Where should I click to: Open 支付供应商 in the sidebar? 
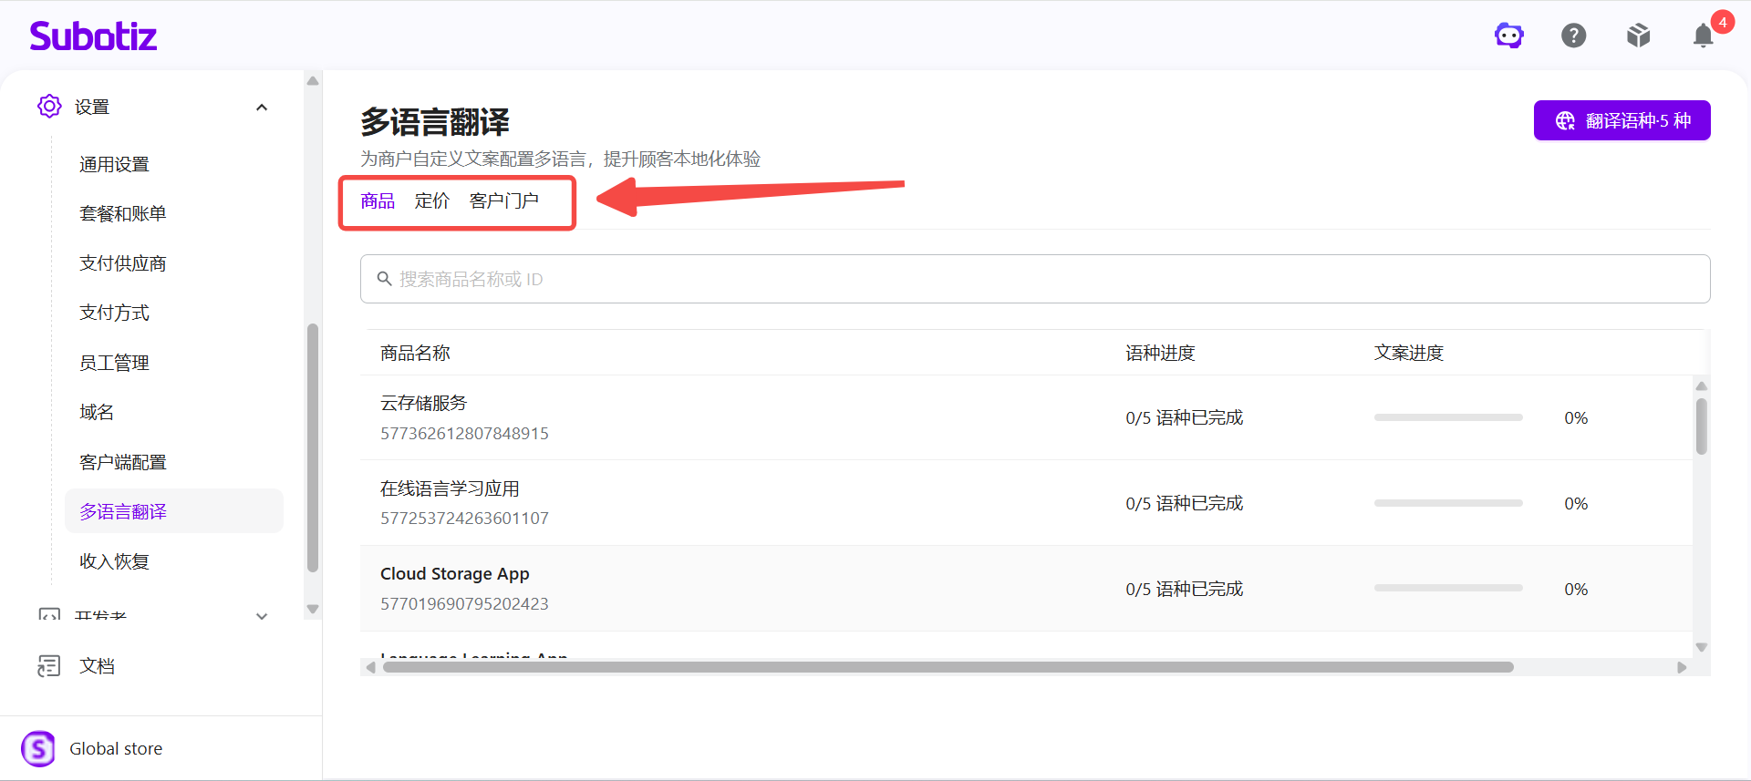[x=123, y=263]
